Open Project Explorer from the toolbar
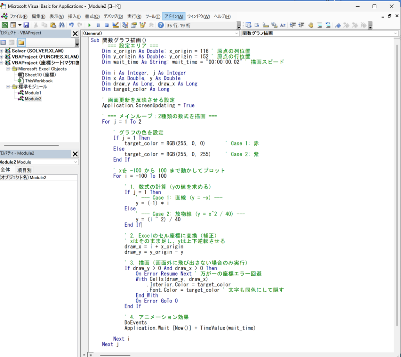The width and height of the screenshot is (401, 357). pyautogui.click(x=125, y=25)
